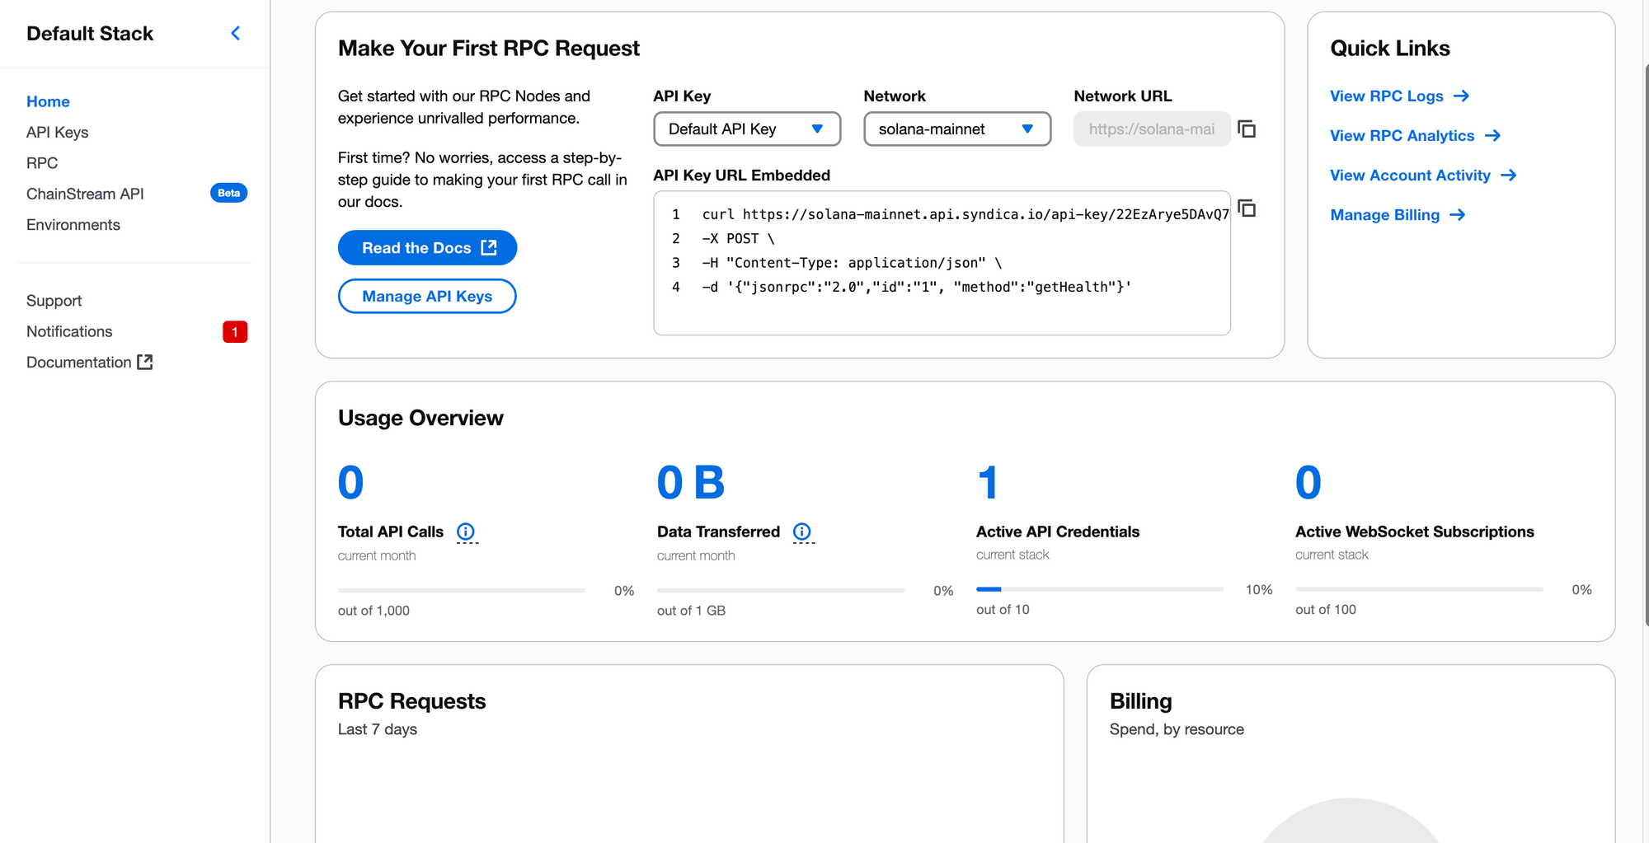This screenshot has height=843, width=1649.
Task: Open Environments in the sidebar
Action: point(73,225)
